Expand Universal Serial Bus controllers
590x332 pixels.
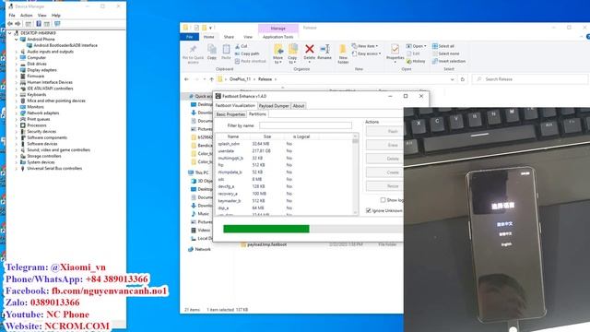[17, 168]
